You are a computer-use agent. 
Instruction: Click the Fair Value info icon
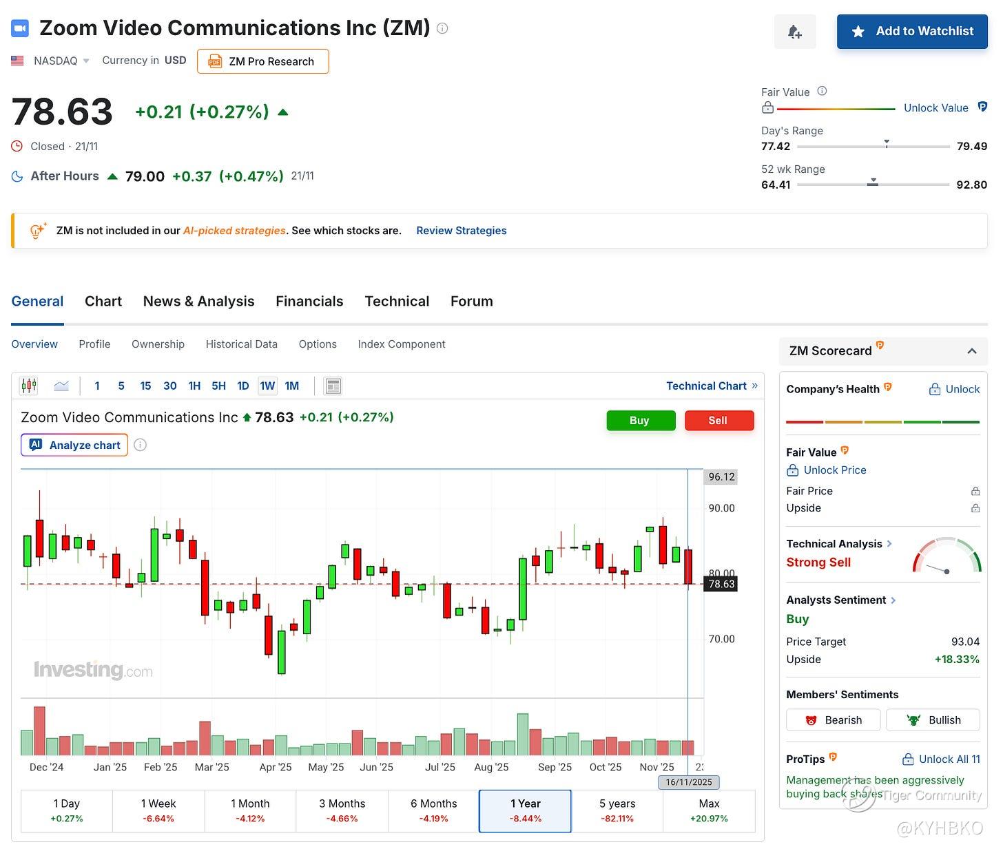[x=822, y=91]
